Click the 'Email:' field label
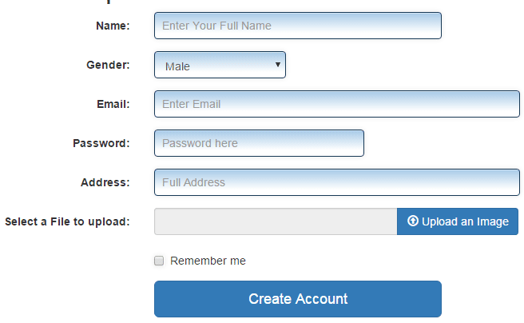 coord(113,104)
